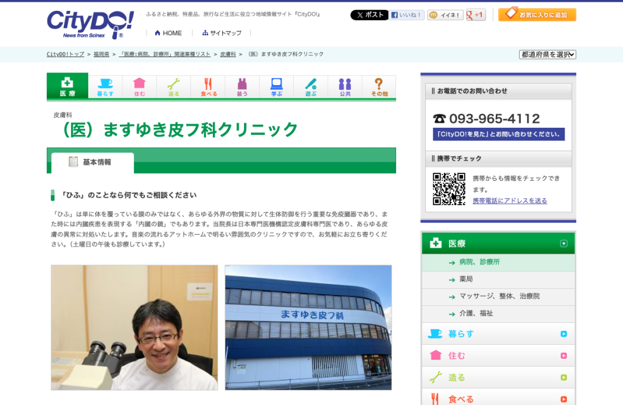Click the sidebar 住む house icon
623x405 pixels.
pyautogui.click(x=436, y=355)
